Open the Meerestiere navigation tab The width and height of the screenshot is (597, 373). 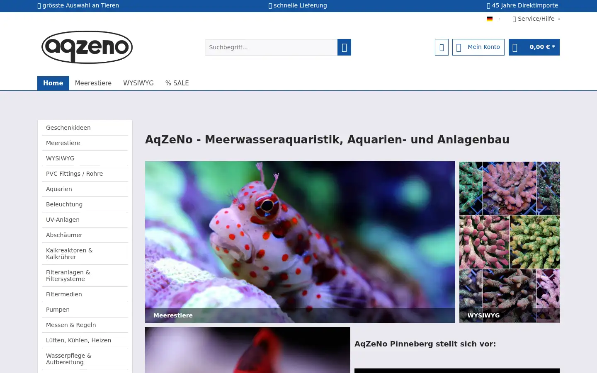coord(93,83)
